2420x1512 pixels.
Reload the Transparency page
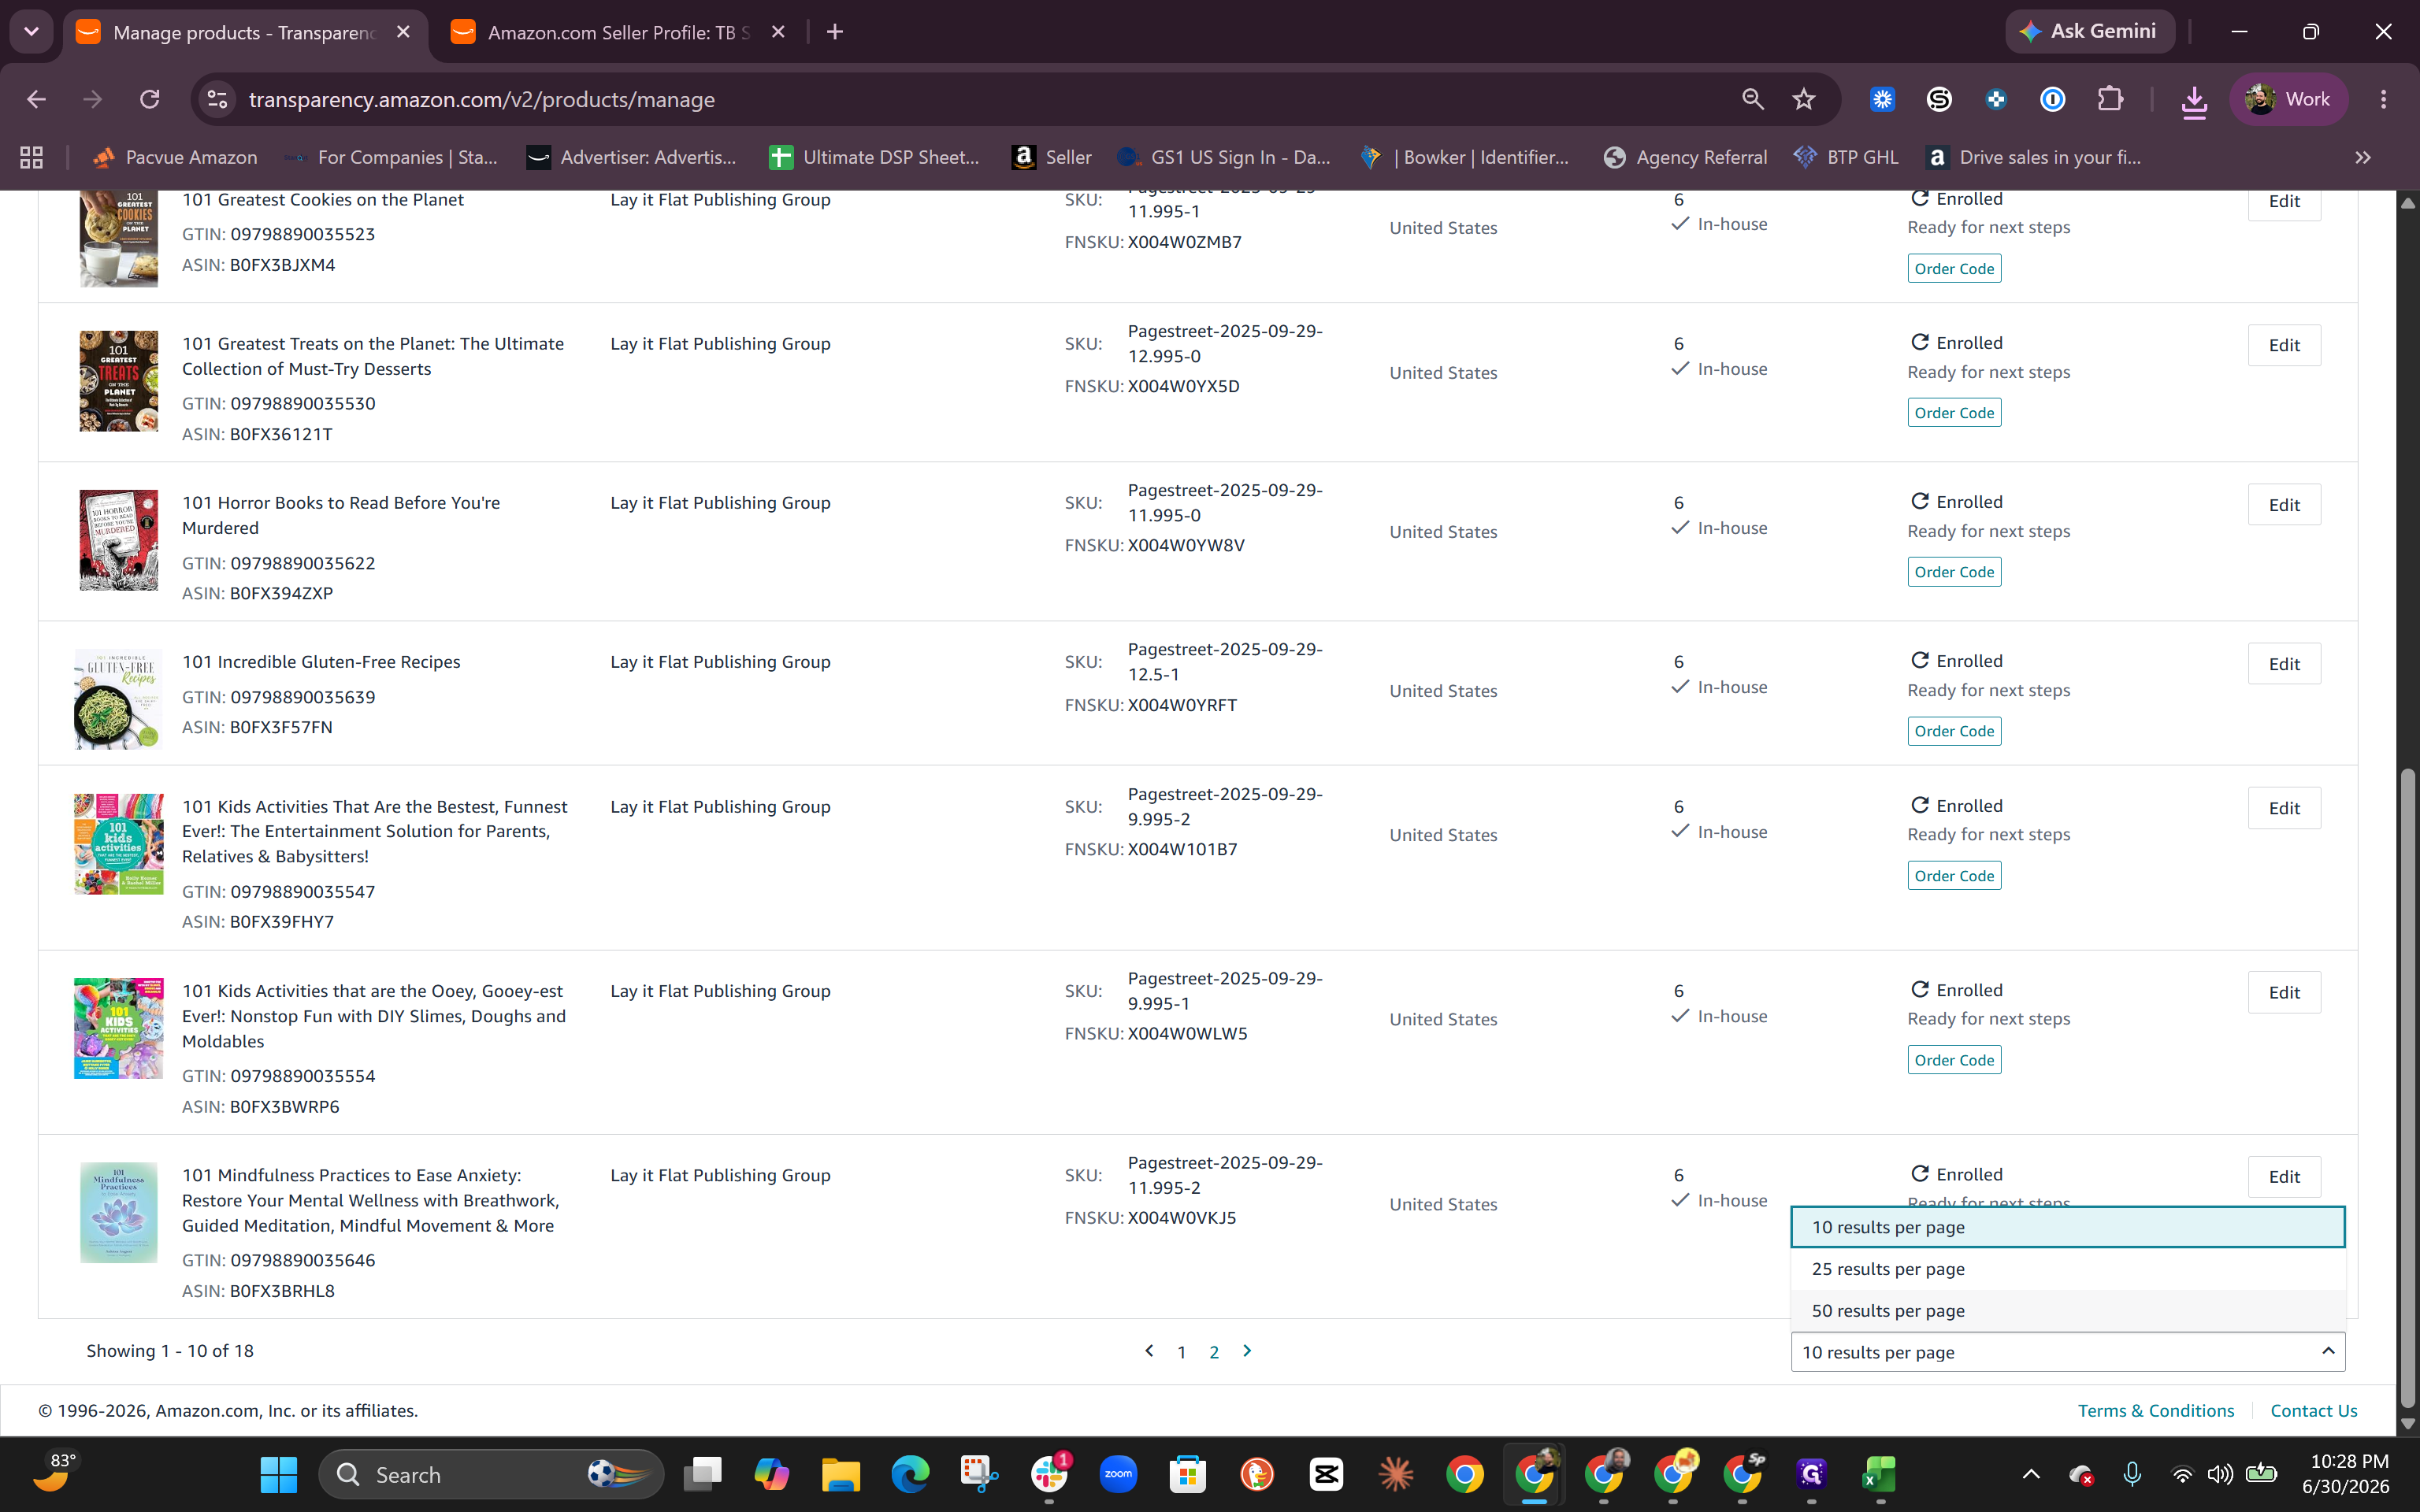coord(150,99)
